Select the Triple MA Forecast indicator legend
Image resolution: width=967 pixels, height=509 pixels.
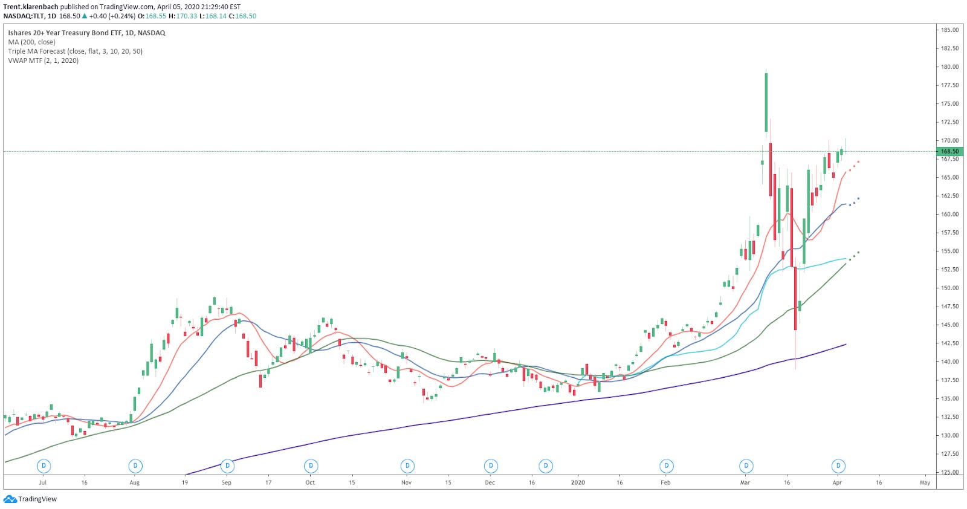coord(76,51)
